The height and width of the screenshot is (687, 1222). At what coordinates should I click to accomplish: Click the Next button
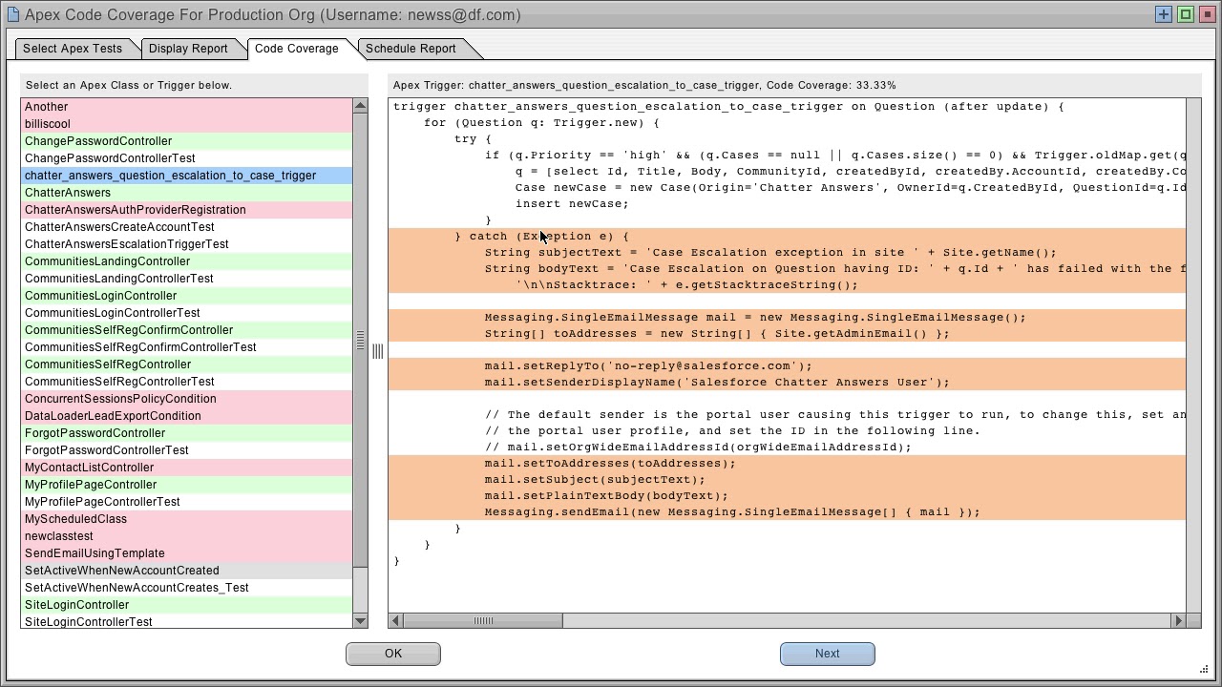click(x=828, y=654)
